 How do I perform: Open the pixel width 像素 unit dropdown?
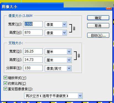click(56, 24)
